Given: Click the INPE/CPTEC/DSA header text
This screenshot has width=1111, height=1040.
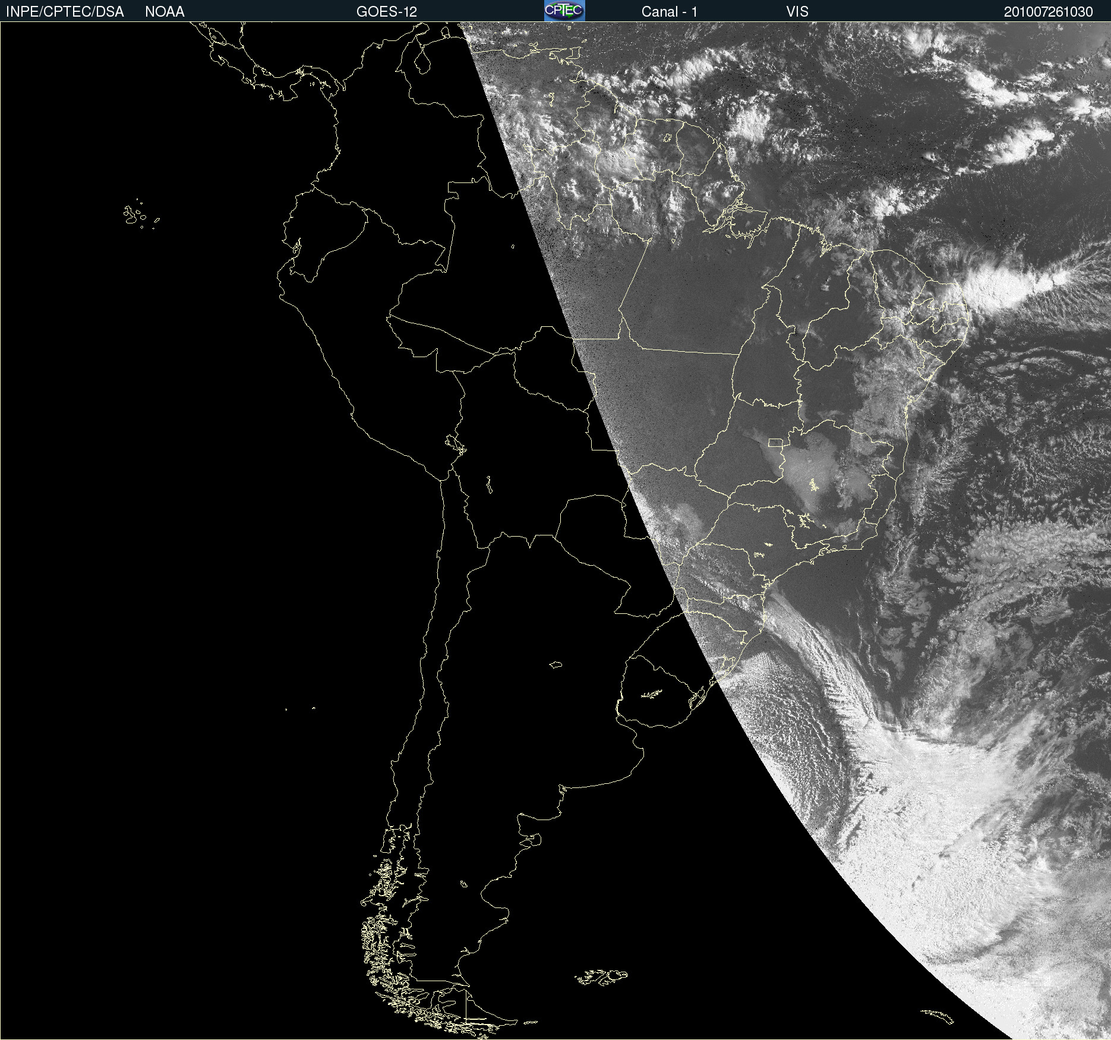Looking at the screenshot, I should [x=65, y=12].
